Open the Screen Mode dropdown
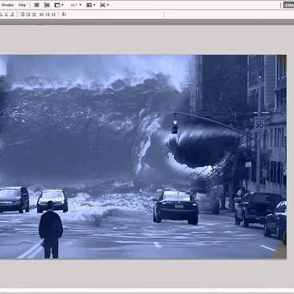 point(104,5)
